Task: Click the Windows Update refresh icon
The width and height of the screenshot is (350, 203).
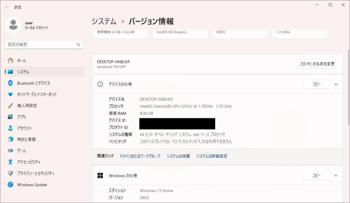Action: (x=10, y=185)
